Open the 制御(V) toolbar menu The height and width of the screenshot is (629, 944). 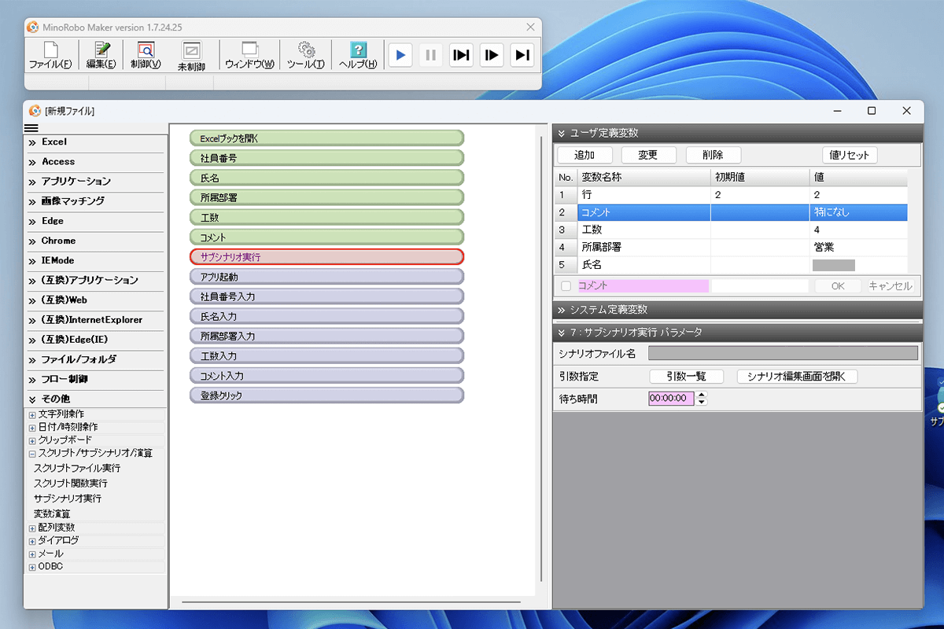click(x=146, y=55)
